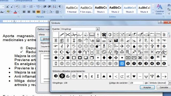Apply the Título 3 style
This screenshot has width=171, height=96.
pyautogui.click(x=130, y=9)
